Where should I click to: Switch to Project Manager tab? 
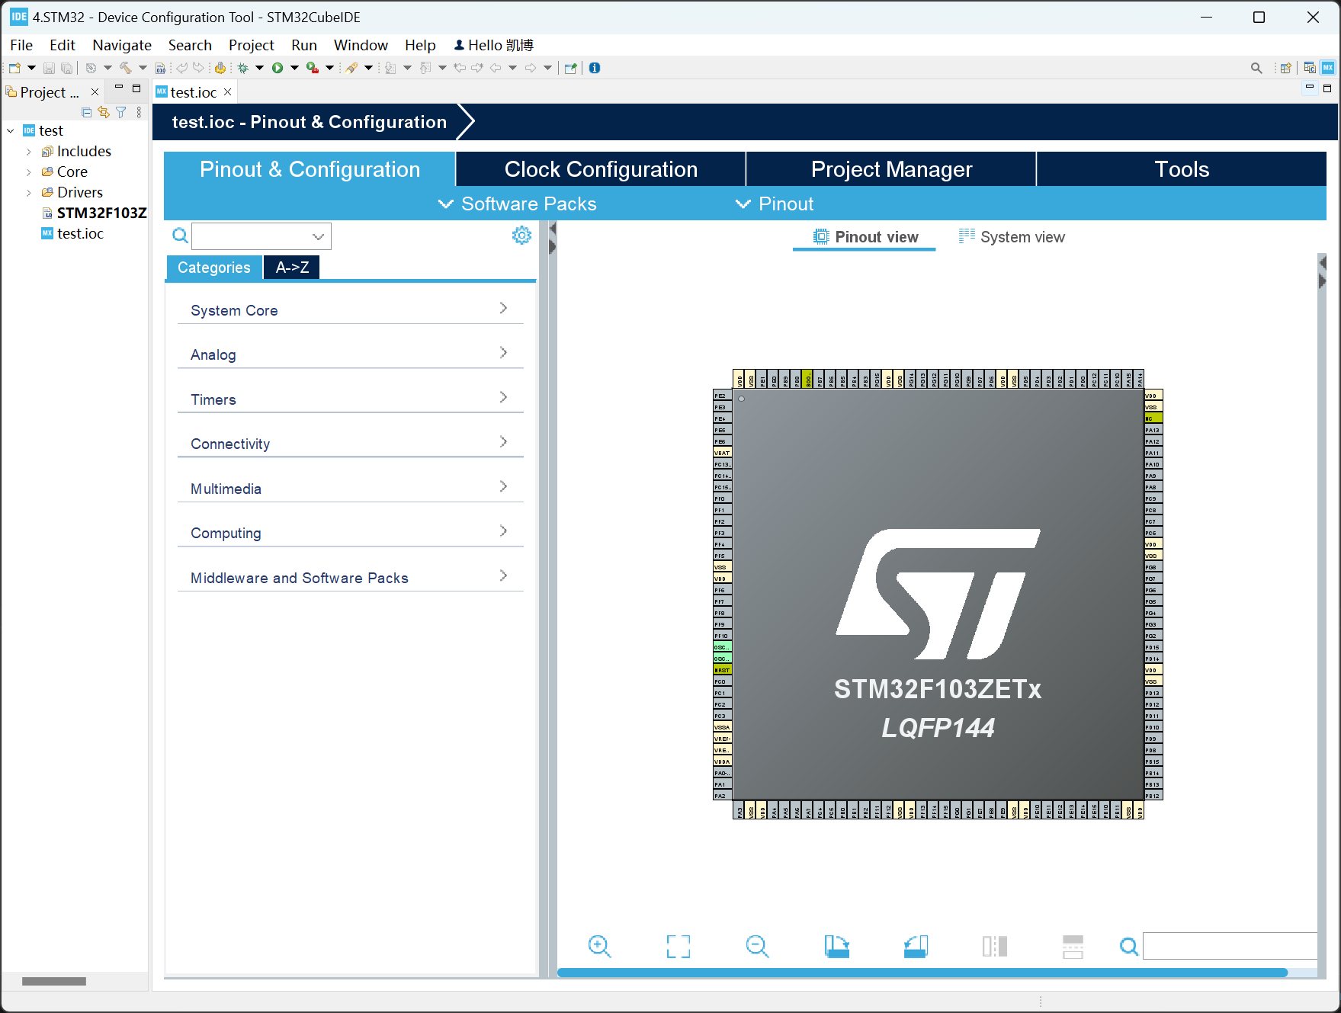[x=891, y=169]
